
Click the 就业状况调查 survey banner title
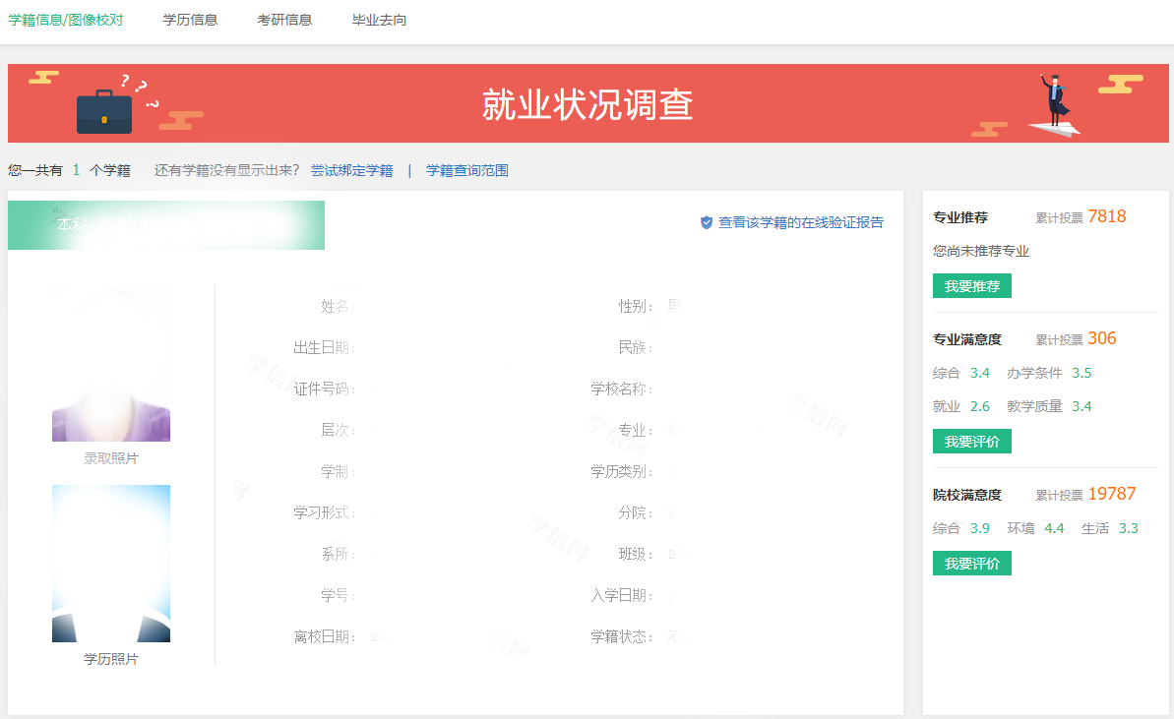click(587, 103)
